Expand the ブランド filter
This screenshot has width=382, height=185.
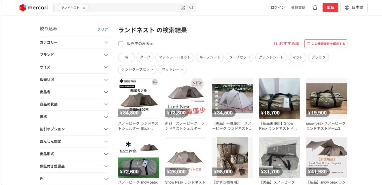point(74,55)
